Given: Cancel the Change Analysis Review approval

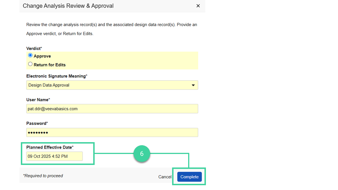Looking at the screenshot, I should point(164,176).
